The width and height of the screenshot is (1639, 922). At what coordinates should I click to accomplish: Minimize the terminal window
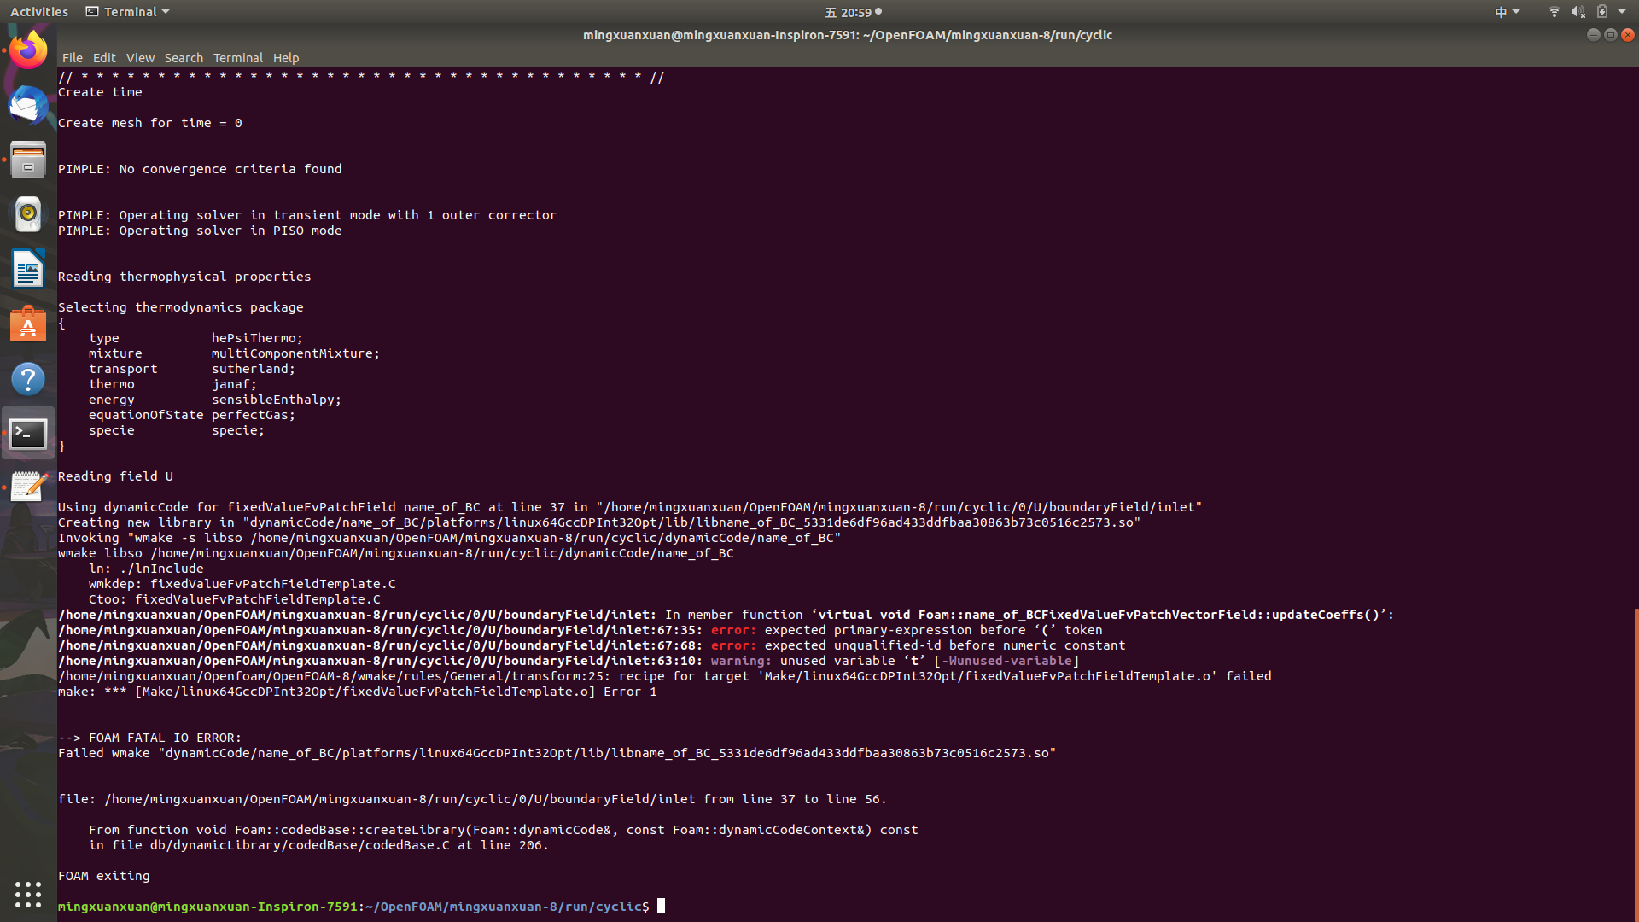click(x=1593, y=35)
